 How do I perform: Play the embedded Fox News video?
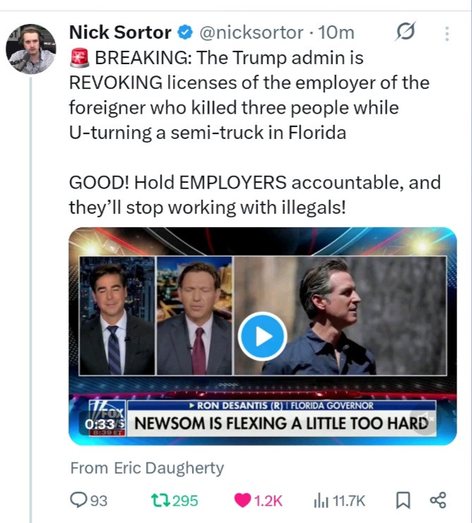coord(262,336)
